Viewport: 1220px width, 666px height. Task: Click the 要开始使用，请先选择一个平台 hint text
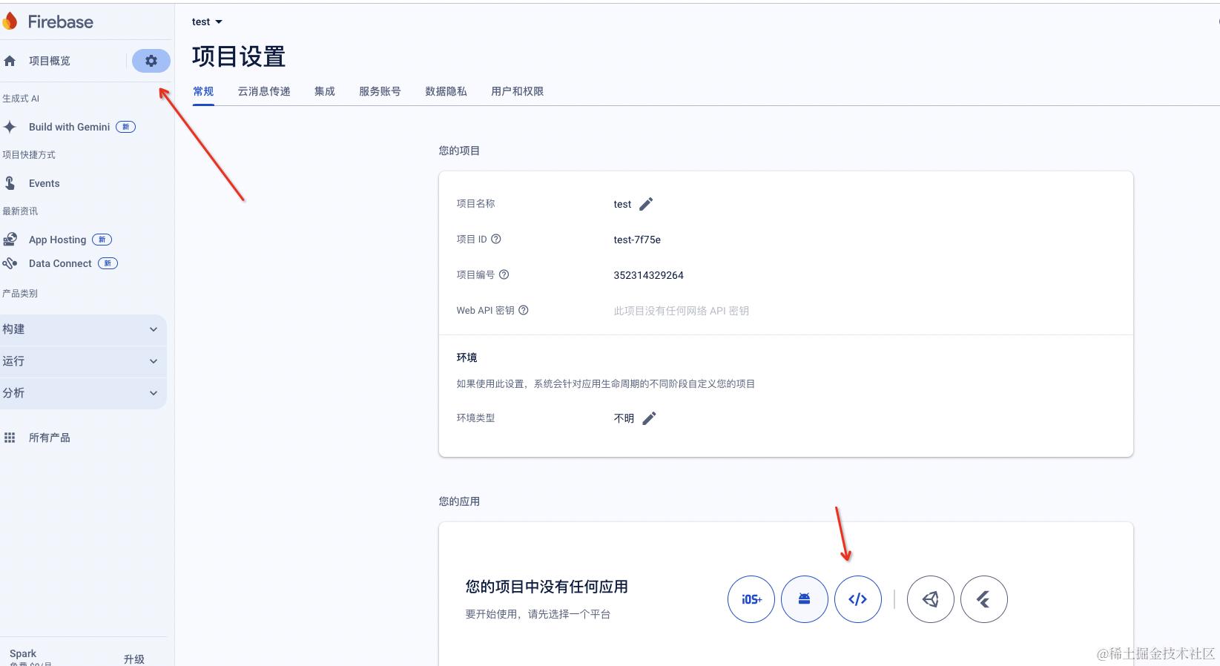click(538, 614)
